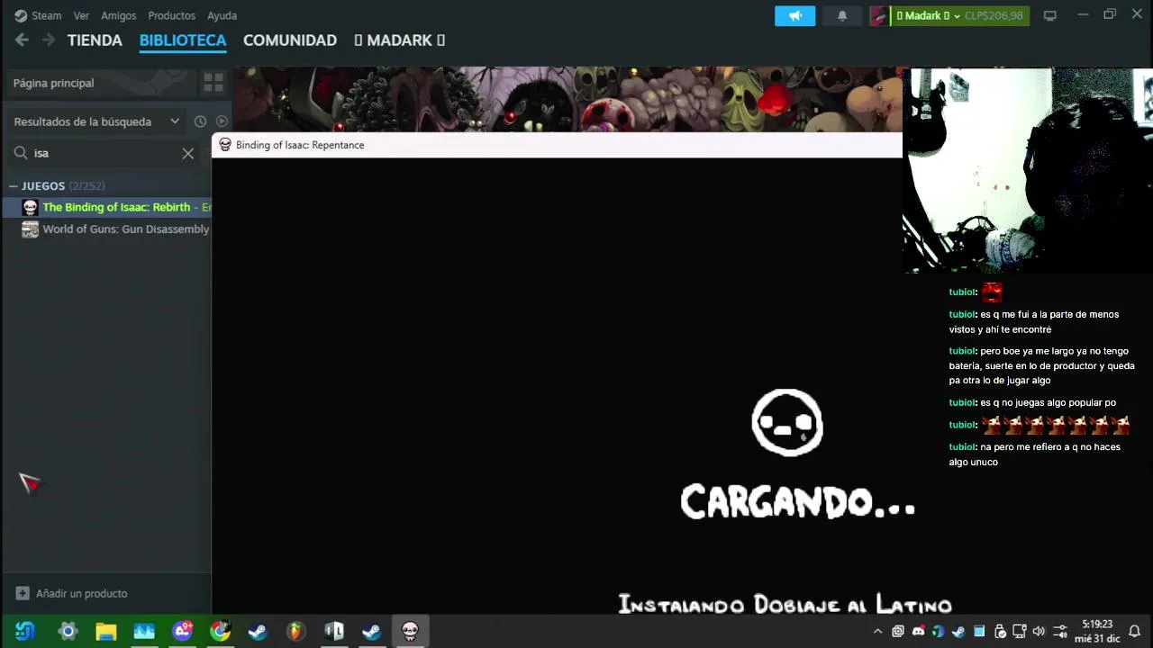Click the CLP$206,98 wallet balance

pos(994,15)
